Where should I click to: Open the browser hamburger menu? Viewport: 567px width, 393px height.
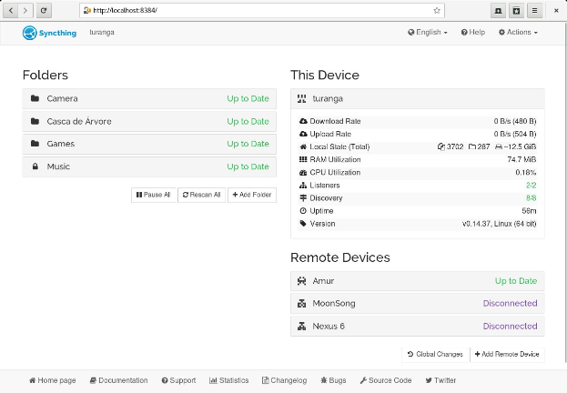[x=534, y=10]
